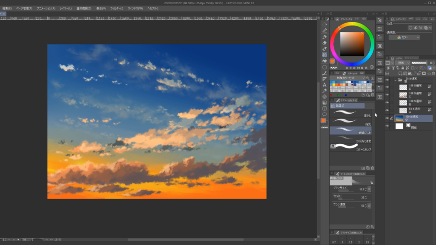Click the New Layer Folder icon
The width and height of the screenshot is (436, 245).
click(x=410, y=74)
